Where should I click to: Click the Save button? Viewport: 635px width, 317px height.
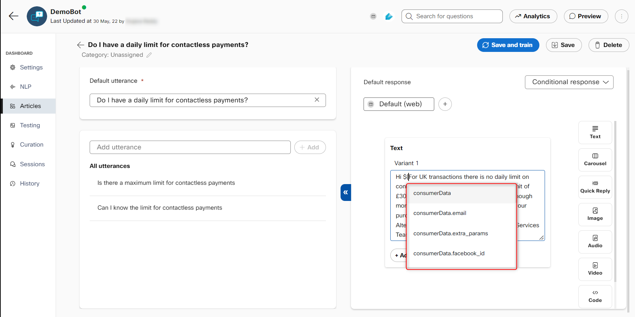point(564,45)
